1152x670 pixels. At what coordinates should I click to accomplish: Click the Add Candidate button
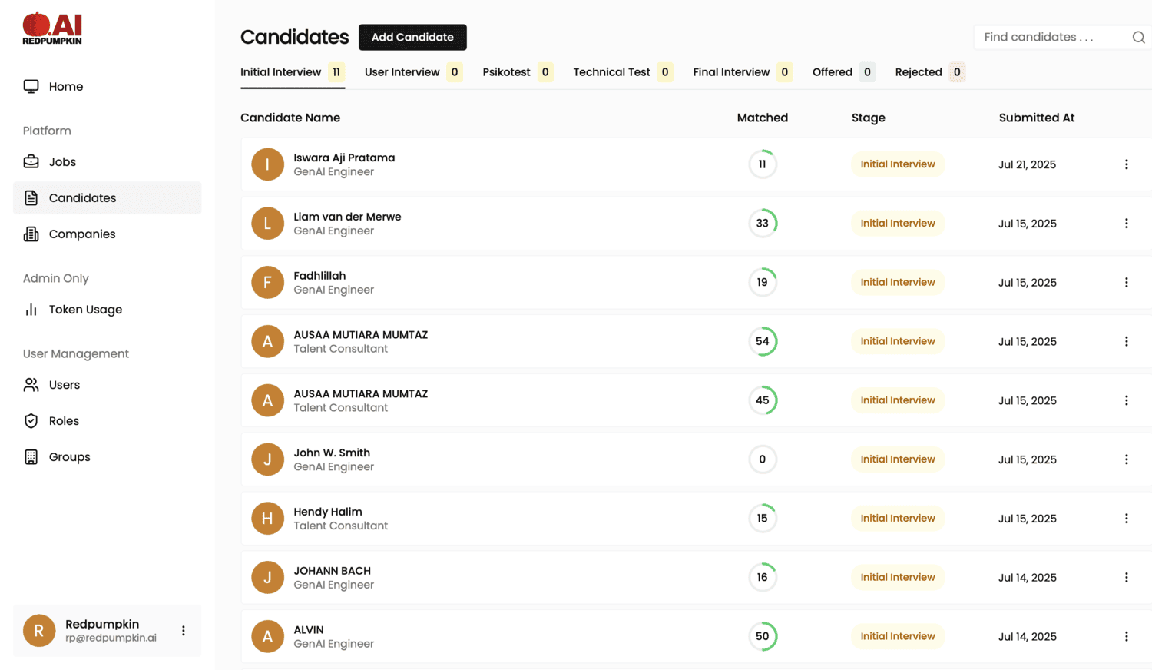412,37
